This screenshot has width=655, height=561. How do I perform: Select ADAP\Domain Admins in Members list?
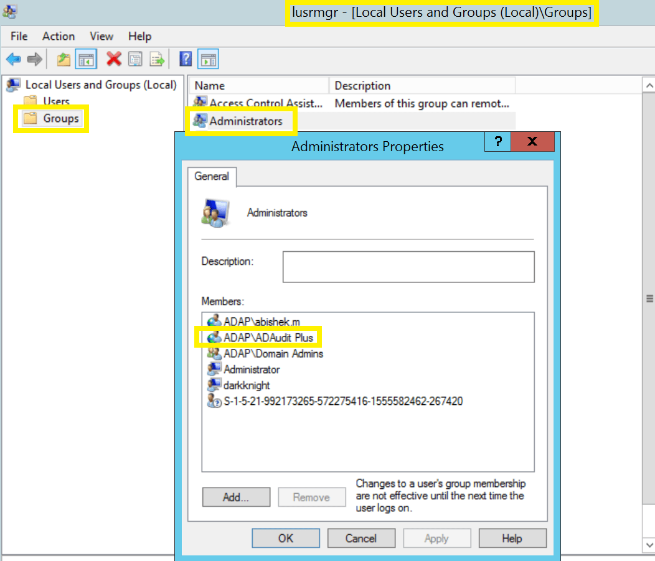273,353
